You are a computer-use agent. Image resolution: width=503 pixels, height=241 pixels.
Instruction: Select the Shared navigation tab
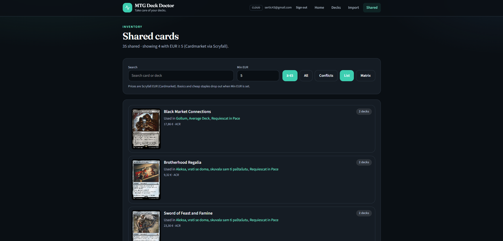(x=372, y=8)
